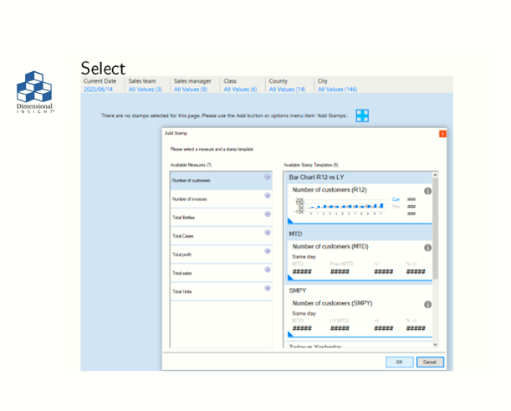Click the Total sales info icon
The height and width of the screenshot is (411, 511).
point(268,270)
